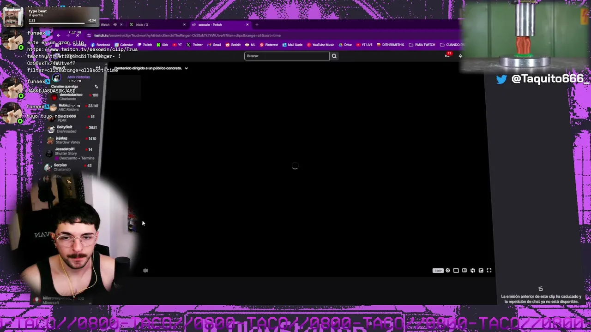The height and width of the screenshot is (332, 591).
Task: Click the sort followed channels arrows icon
Action: 96,87
